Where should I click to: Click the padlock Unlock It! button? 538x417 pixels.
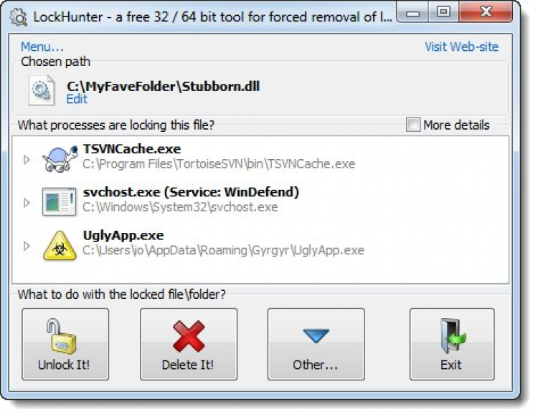click(x=65, y=345)
